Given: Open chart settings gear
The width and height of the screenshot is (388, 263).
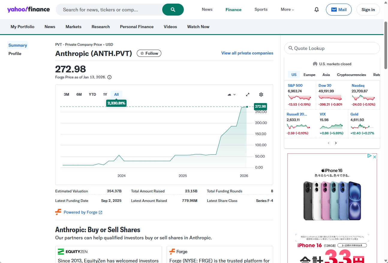Looking at the screenshot, I should click(x=261, y=95).
